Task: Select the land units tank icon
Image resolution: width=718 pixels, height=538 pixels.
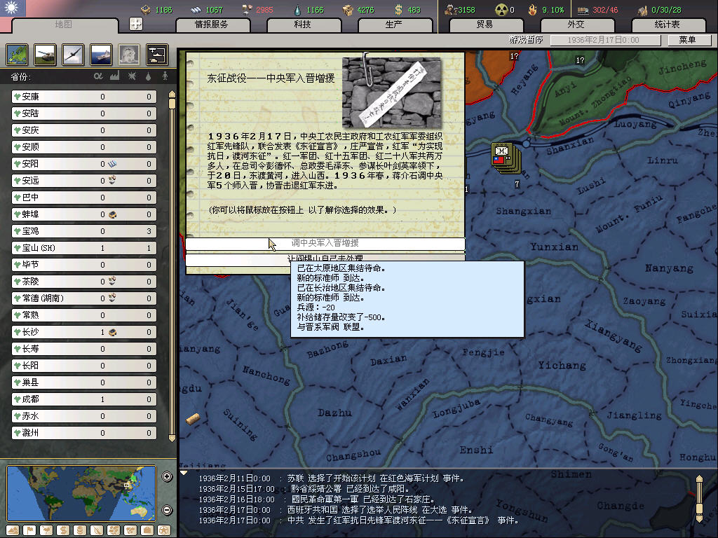Action: (46, 54)
